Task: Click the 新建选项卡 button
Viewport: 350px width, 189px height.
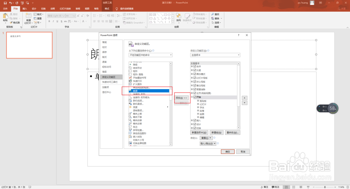Action: click(x=199, y=132)
